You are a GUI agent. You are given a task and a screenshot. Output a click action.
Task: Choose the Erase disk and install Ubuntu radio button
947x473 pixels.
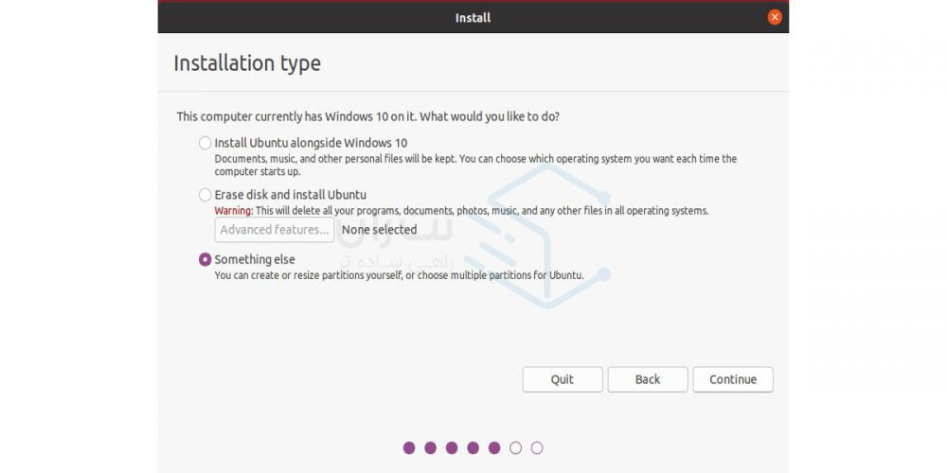(205, 195)
